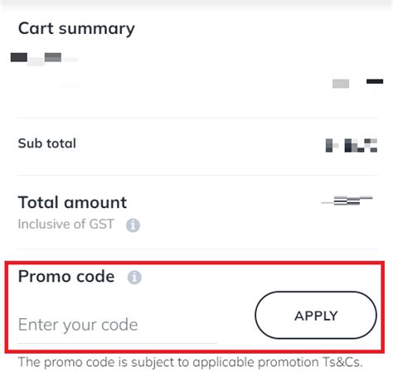
Task: Focus the Enter your code field
Action: (118, 325)
